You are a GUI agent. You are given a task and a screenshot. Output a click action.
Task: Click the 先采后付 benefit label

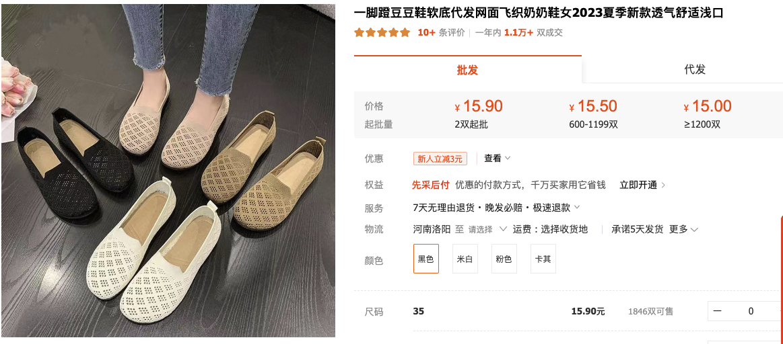point(430,185)
